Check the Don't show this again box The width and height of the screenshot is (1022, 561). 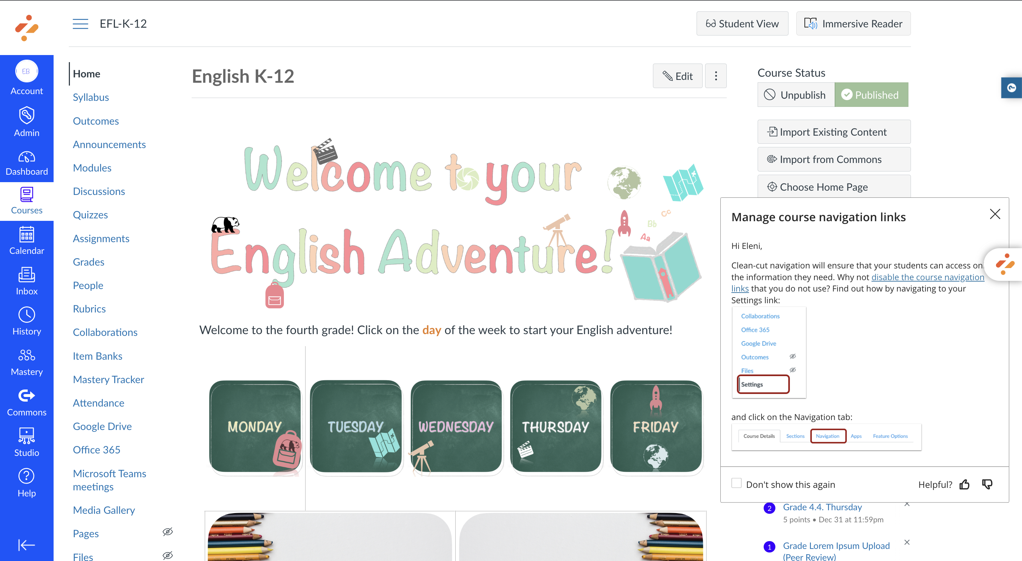click(736, 483)
